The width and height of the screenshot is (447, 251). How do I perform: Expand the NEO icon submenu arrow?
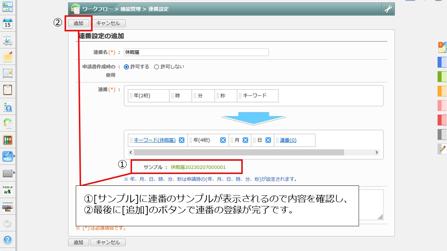14,156
